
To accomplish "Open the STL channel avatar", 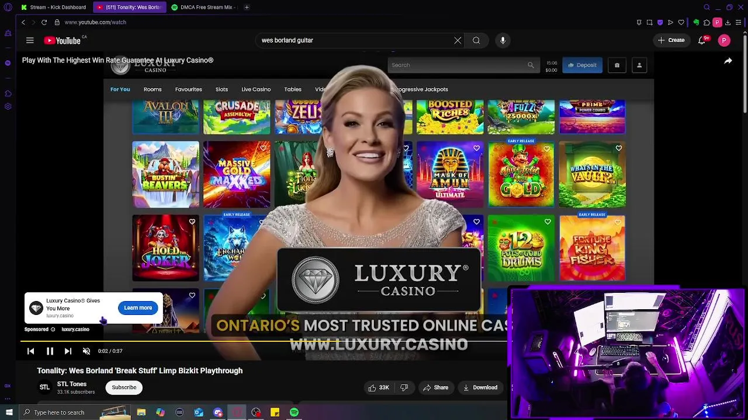I will (44, 387).
